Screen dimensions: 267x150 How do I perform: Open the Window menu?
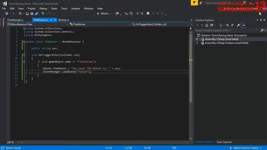click(88, 8)
